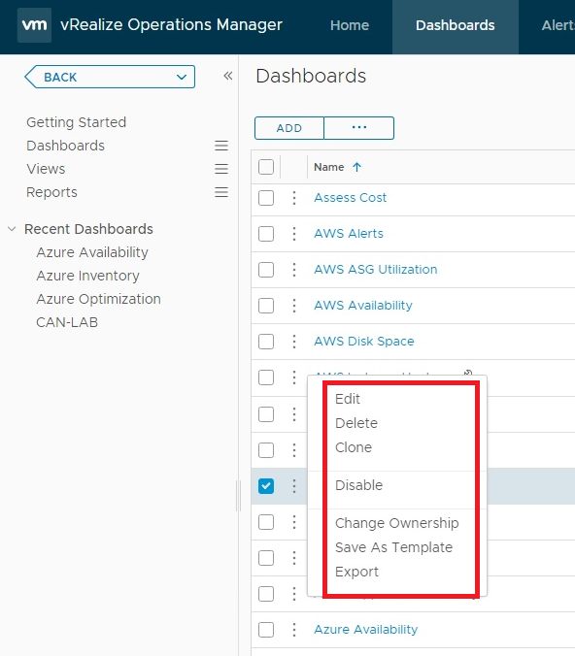Screen dimensions: 575x656
Task: Check the AWS Disk Space row checkbox
Action: (x=266, y=342)
